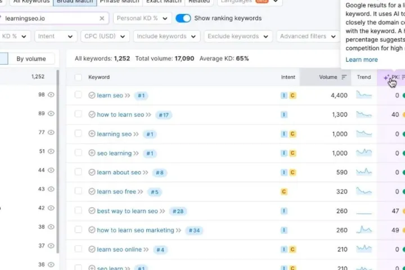405x270 pixels.
Task: Tick the checkbox for best way to learn seo
Action: [78, 210]
